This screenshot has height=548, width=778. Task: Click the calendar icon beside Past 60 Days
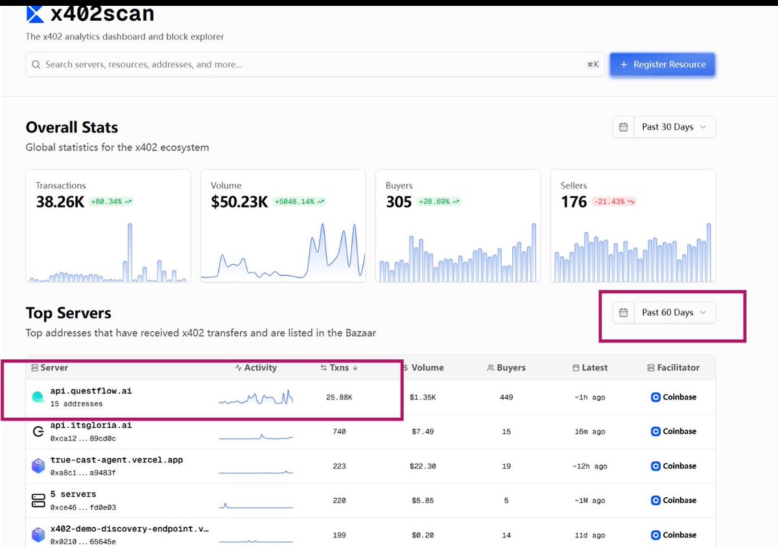point(623,312)
